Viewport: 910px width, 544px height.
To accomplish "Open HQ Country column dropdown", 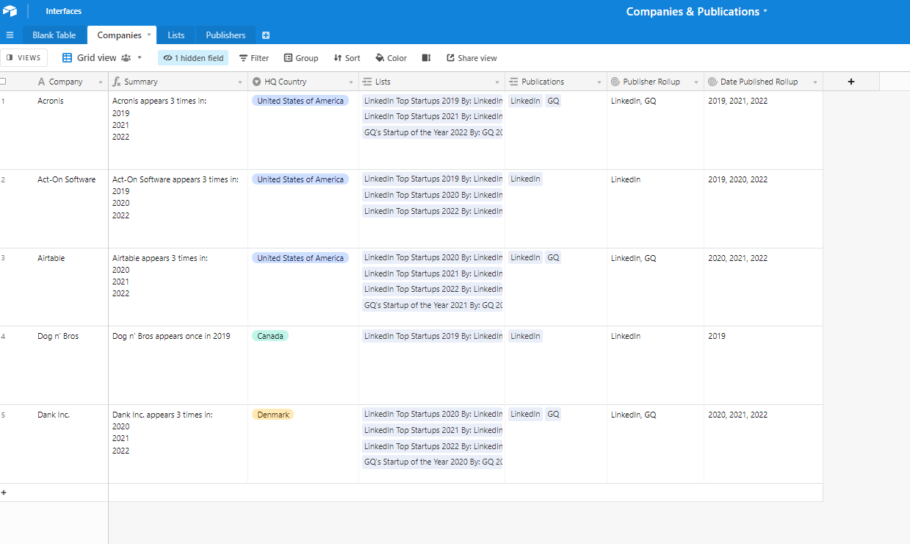I will pyautogui.click(x=351, y=82).
